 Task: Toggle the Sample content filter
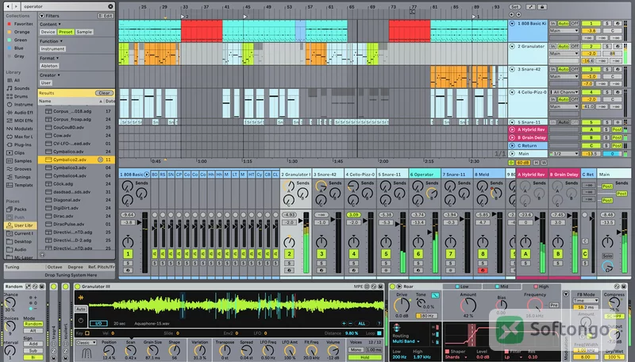click(x=84, y=32)
